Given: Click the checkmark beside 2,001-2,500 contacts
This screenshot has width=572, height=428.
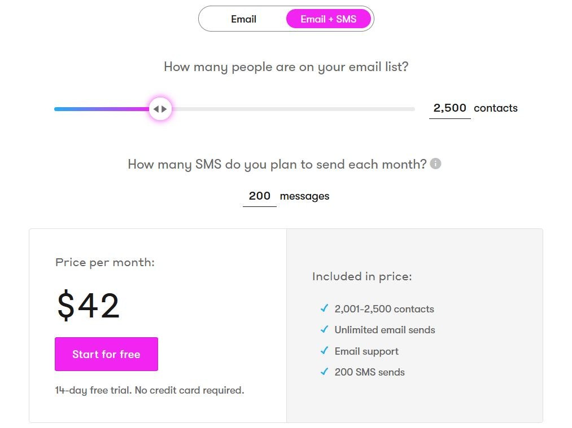Looking at the screenshot, I should click(324, 308).
